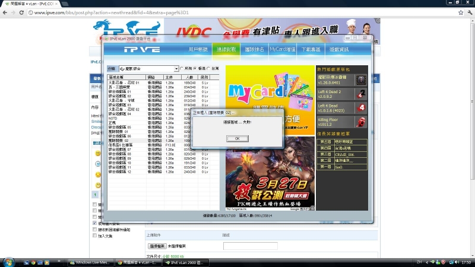
Task: Select the 香港 region radio button
Action: pos(195,68)
